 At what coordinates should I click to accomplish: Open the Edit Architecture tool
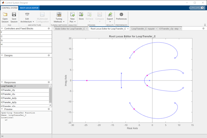coord(27,15)
